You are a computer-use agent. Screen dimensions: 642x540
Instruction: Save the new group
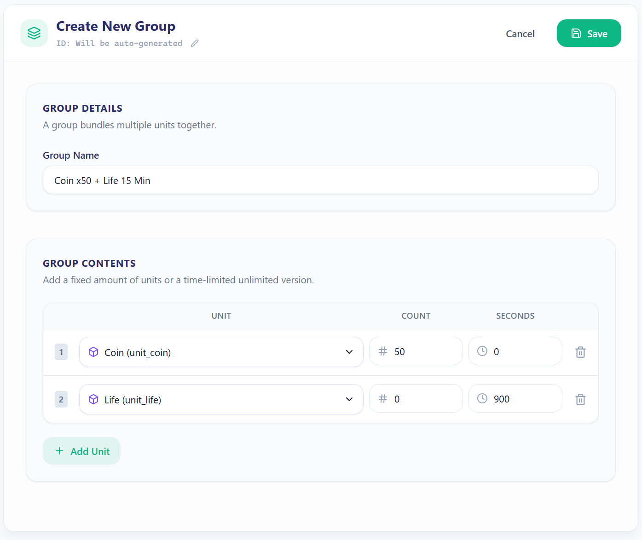[589, 33]
